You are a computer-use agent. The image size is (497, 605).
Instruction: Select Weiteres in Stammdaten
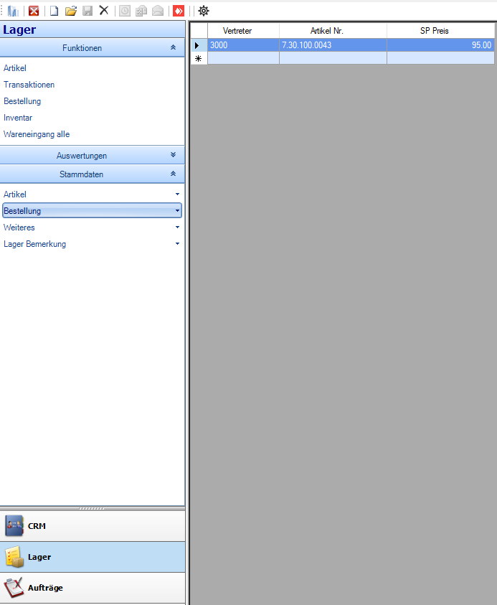click(19, 228)
